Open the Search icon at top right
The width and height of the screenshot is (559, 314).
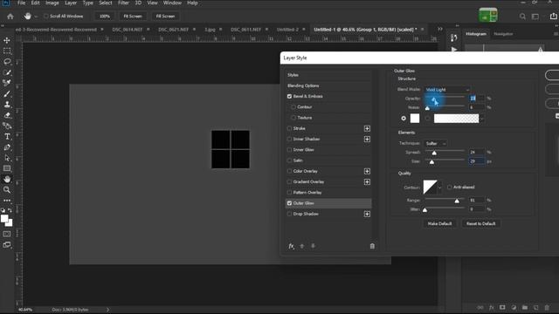click(x=522, y=17)
